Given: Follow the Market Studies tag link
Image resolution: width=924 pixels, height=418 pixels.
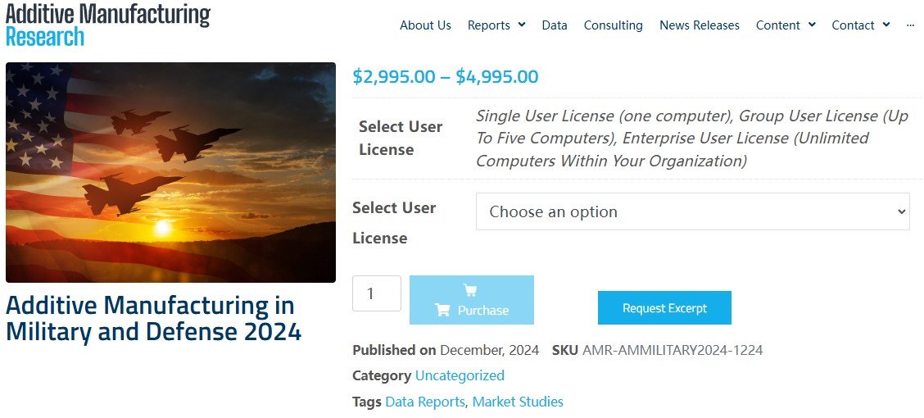Looking at the screenshot, I should click(x=518, y=402).
